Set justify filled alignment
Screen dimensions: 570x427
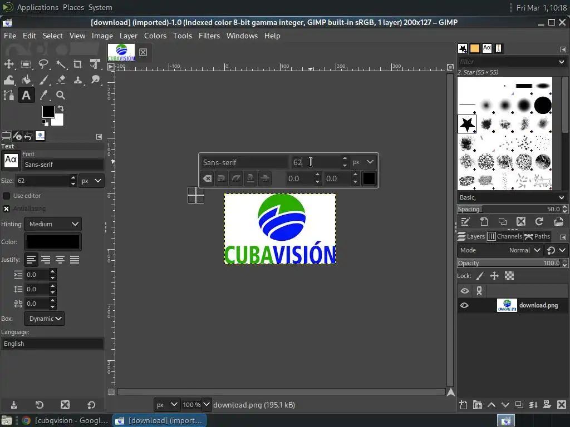(x=75, y=260)
